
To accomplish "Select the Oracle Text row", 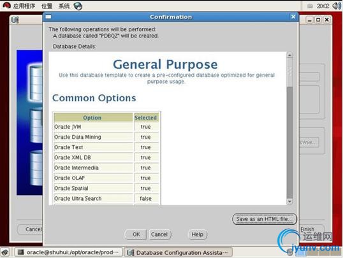I will 106,147.
